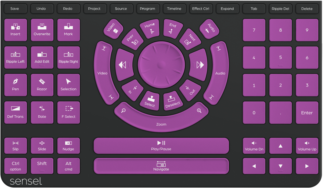Tap the Add Edit key

42,58
